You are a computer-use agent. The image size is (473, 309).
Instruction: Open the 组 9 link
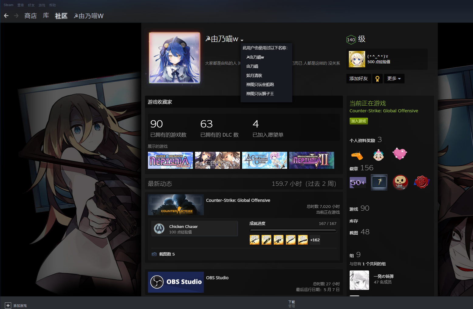click(355, 255)
